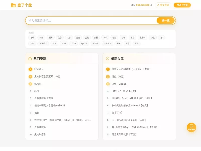Select the 摄影 hot keyword tag
The image size is (201, 151).
point(114,37)
